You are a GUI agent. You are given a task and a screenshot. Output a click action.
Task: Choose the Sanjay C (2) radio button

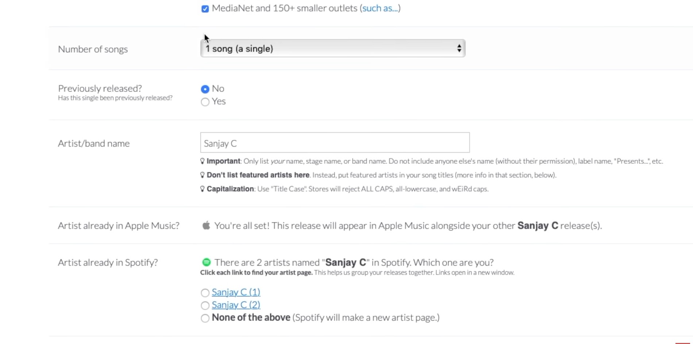tap(205, 305)
